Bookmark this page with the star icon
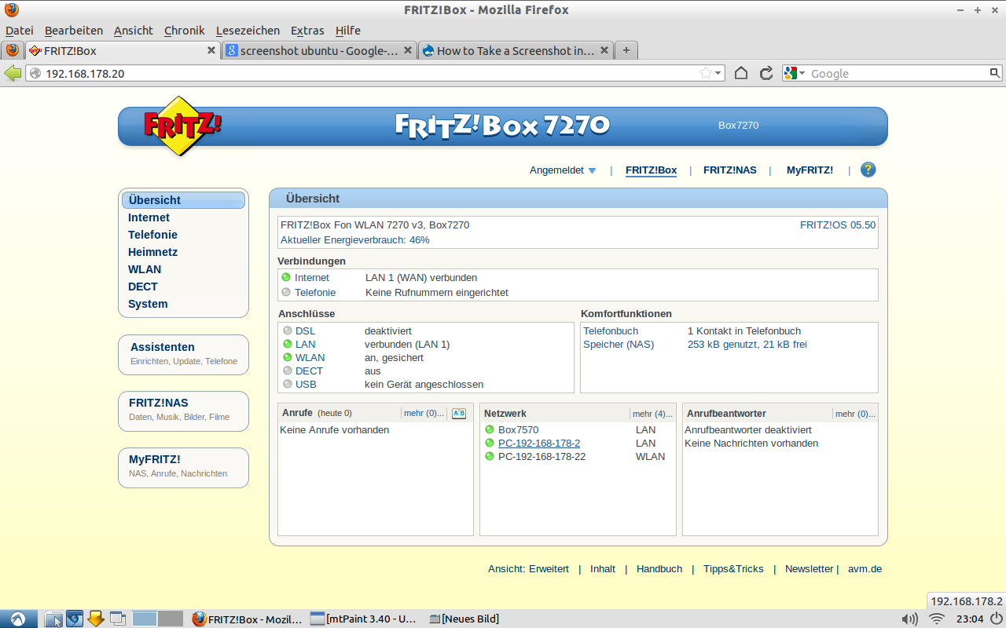This screenshot has height=628, width=1006. click(706, 73)
